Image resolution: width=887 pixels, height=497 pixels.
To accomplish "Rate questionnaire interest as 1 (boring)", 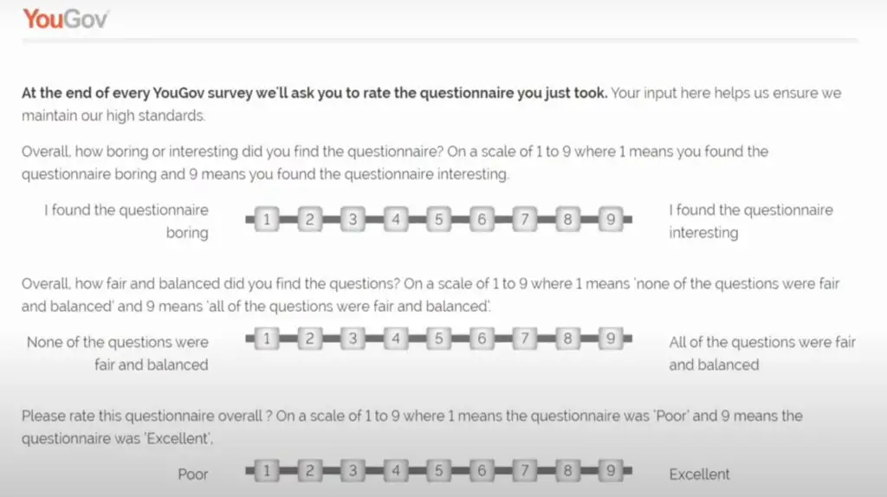I will 267,219.
